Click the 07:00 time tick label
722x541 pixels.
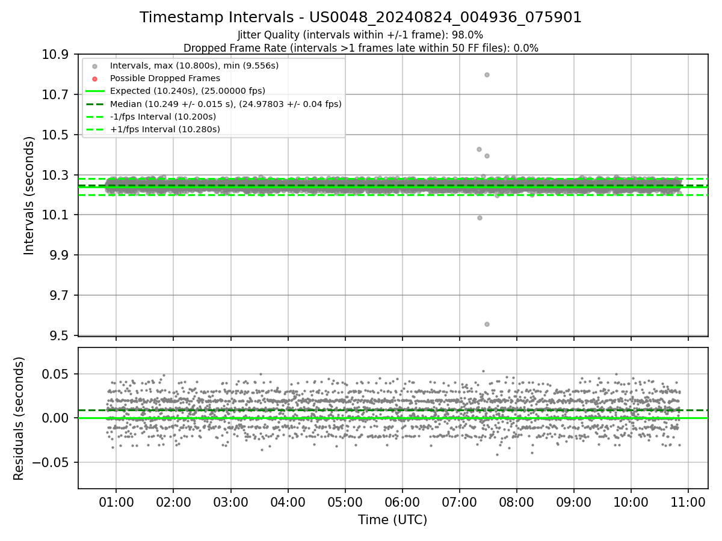tap(459, 502)
